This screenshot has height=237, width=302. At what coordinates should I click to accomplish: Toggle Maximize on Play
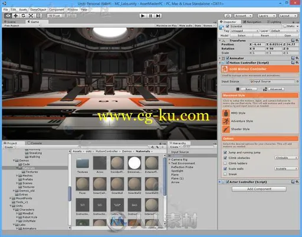[166, 25]
